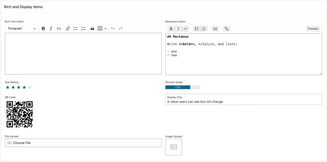Click link button in Markdown Editor toolbar
This screenshot has height=162, width=327.
click(x=226, y=29)
